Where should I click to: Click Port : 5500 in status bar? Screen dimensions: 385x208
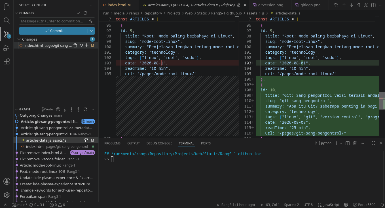[364, 205]
